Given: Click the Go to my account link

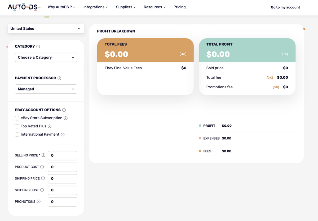Looking at the screenshot, I should tap(285, 7).
